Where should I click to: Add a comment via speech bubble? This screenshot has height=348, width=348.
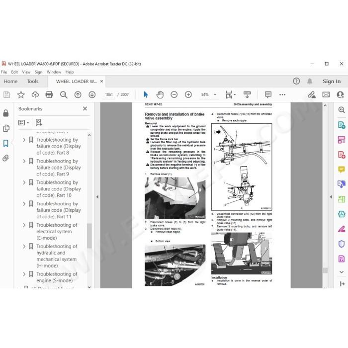point(268,95)
